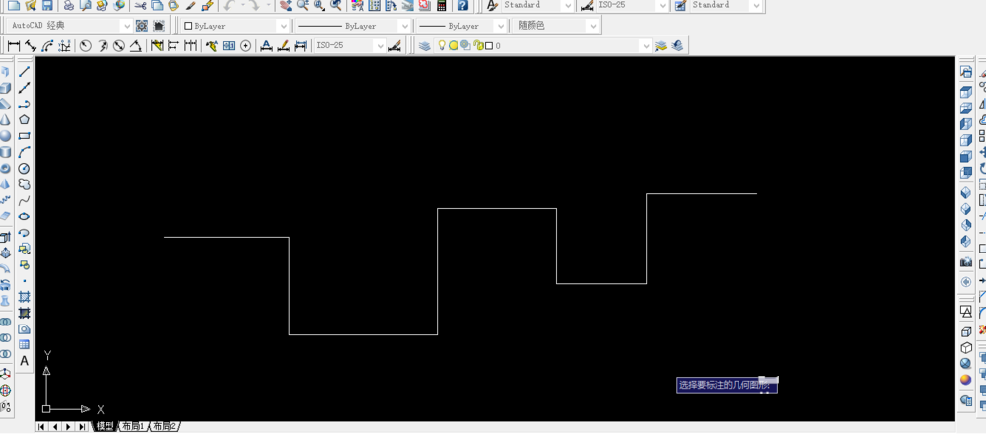This screenshot has width=986, height=434.
Task: Open the Help question mark icon
Action: coord(462,5)
